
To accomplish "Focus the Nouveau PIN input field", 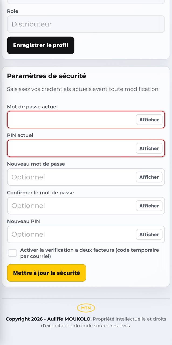I will pos(86,234).
